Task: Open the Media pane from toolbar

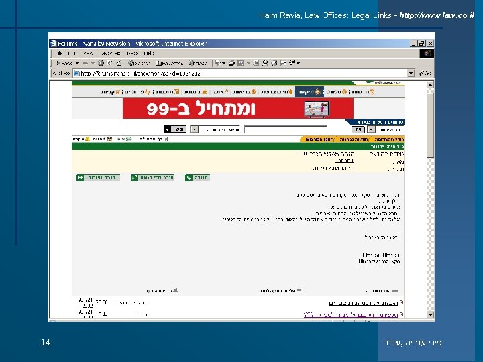Action: [198, 64]
